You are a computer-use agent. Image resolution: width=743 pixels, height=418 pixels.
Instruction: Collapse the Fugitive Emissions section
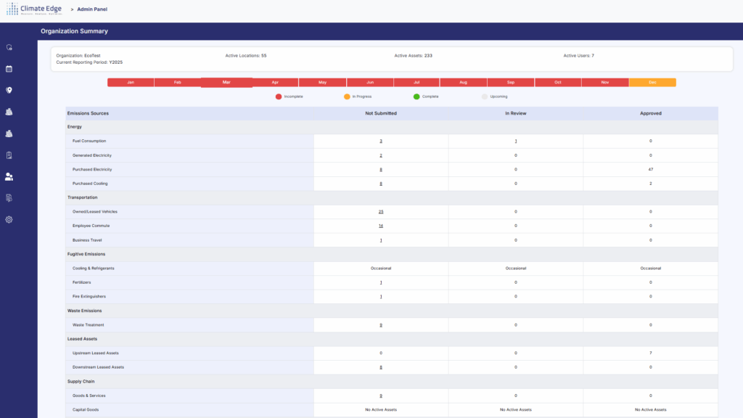pyautogui.click(x=87, y=253)
